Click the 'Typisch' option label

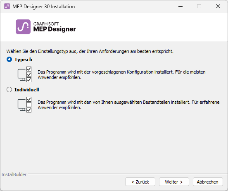click(23, 60)
